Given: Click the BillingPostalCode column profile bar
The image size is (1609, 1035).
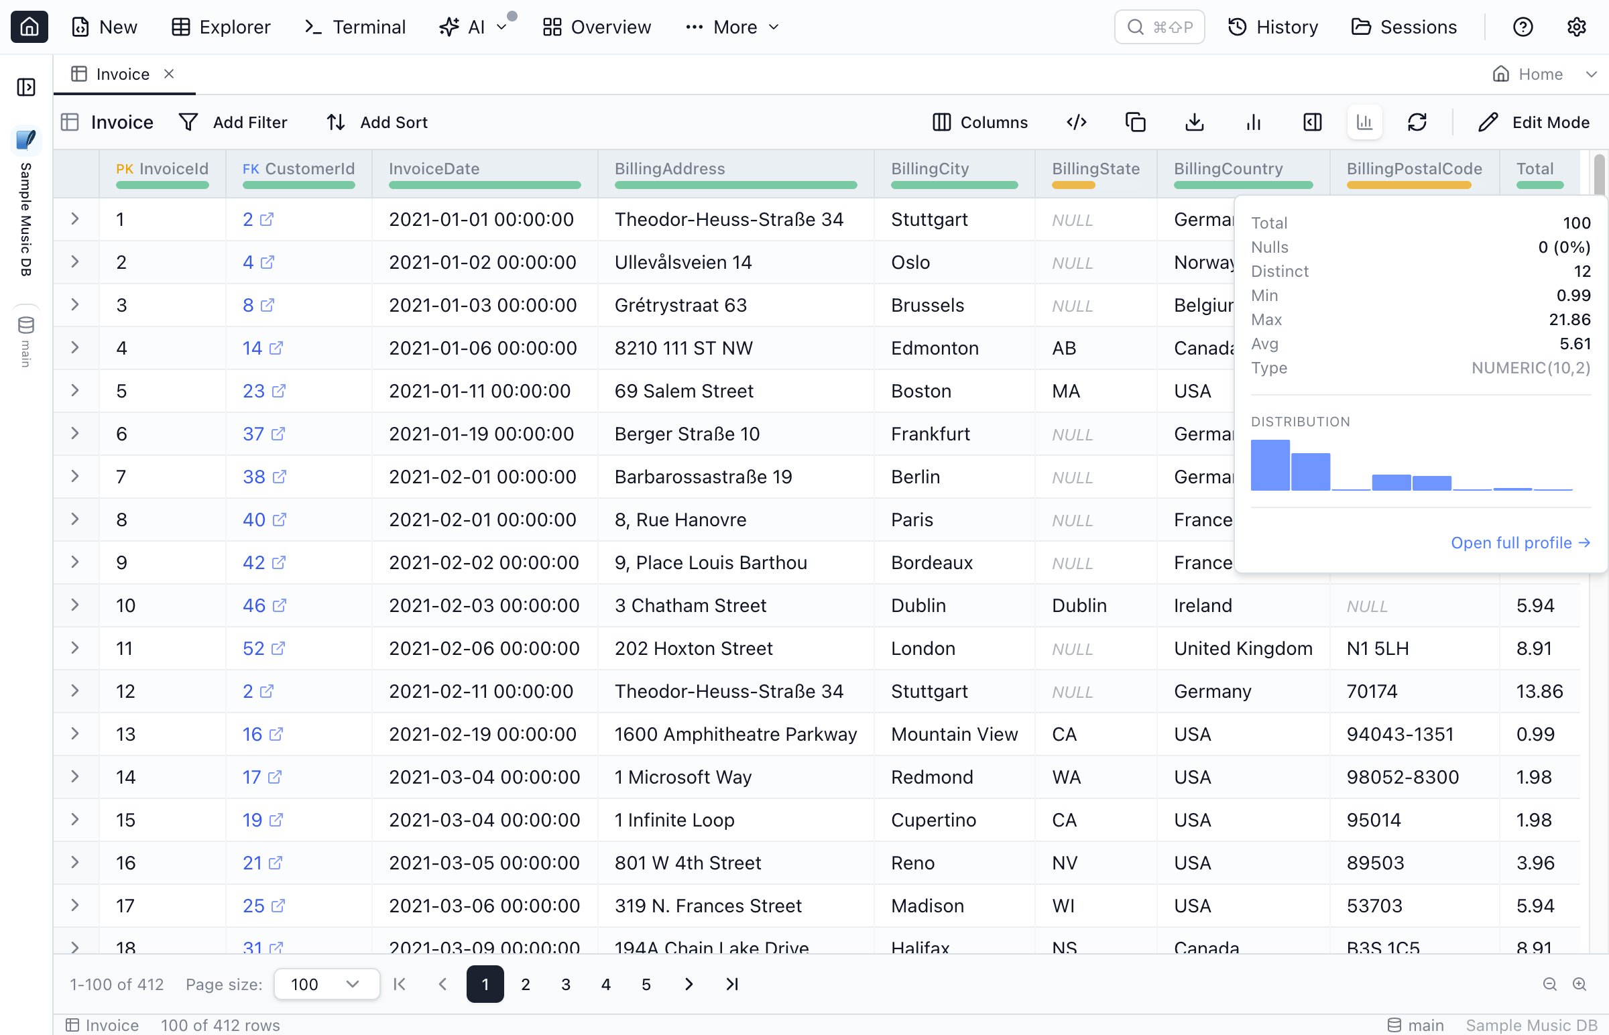Looking at the screenshot, I should pos(1409,185).
